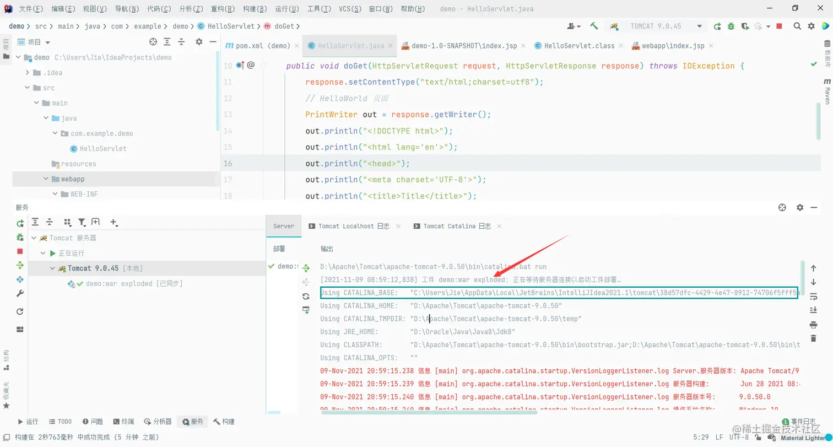The image size is (833, 447).
Task: Open the 终端 terminal tool window button
Action: (123, 422)
